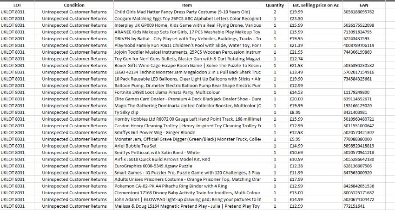
Task: Click EAN 8426842051536 cell
Action: click(x=364, y=186)
